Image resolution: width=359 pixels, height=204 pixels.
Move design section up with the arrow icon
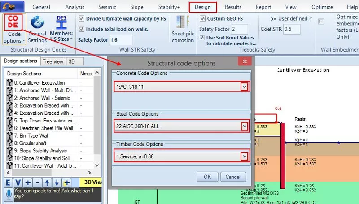(47, 182)
